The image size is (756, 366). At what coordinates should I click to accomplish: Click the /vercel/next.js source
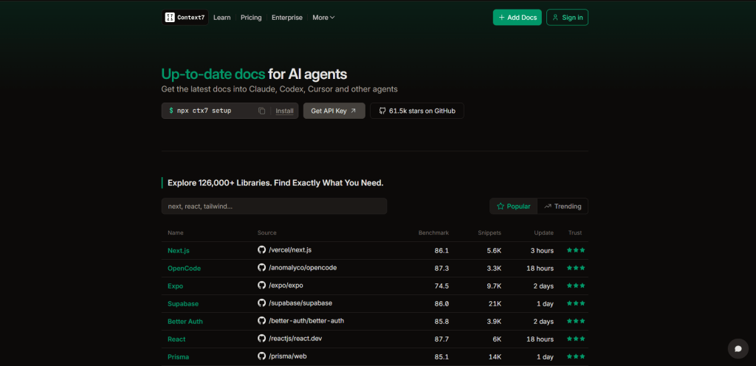pos(290,250)
